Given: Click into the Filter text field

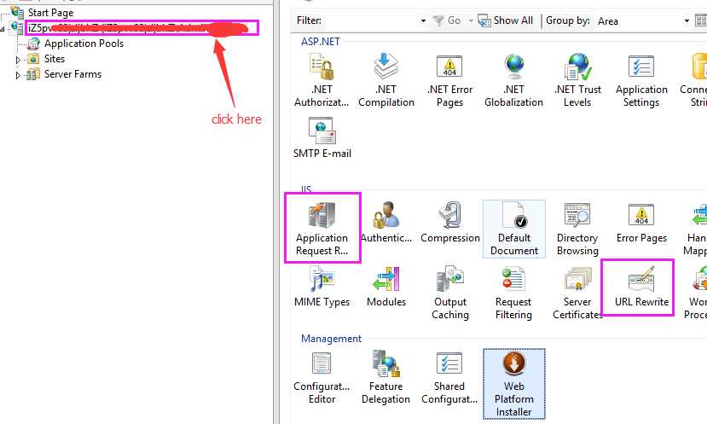Looking at the screenshot, I should click(x=372, y=20).
